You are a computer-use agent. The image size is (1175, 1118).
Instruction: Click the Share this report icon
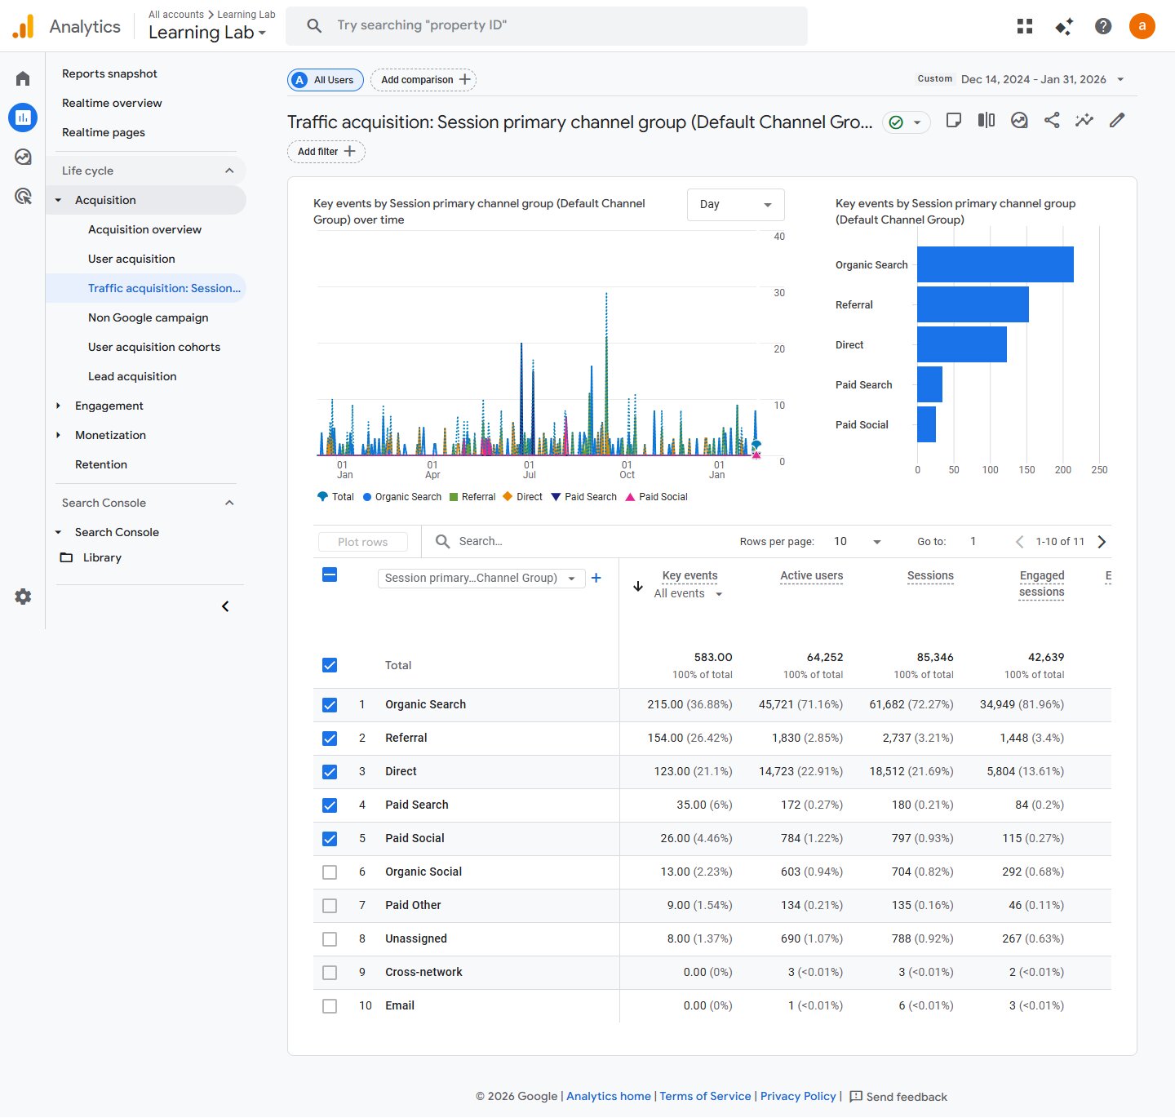click(1052, 121)
